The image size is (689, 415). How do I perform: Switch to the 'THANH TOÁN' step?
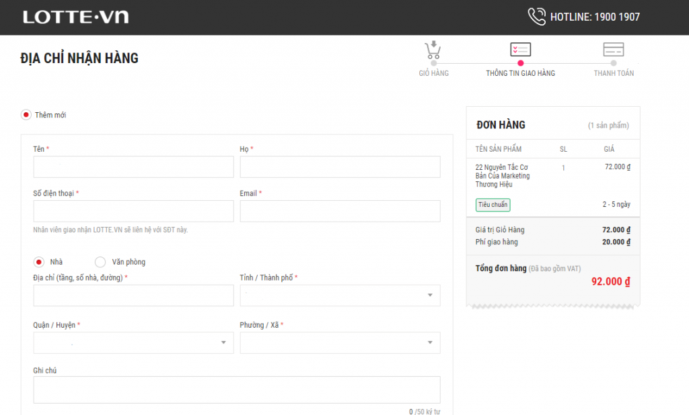coord(613,73)
